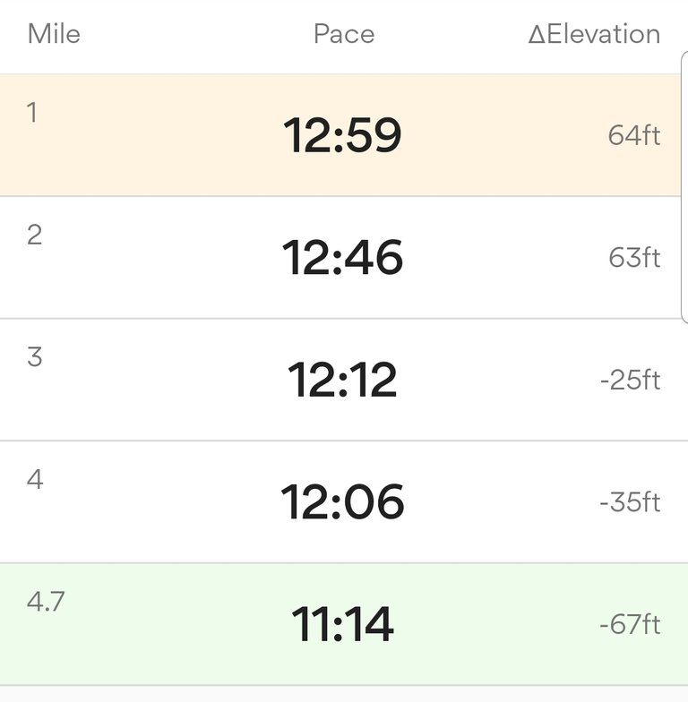Viewport: 688px width, 702px height.
Task: Open the mile 3 split row
Action: (x=344, y=380)
